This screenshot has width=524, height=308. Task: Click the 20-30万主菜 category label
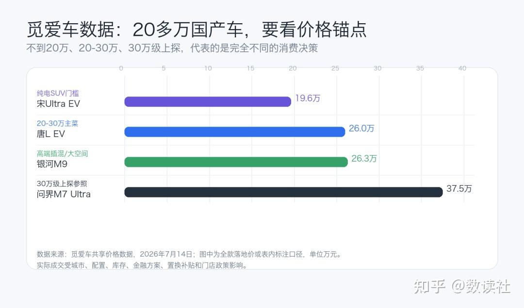tap(57, 123)
